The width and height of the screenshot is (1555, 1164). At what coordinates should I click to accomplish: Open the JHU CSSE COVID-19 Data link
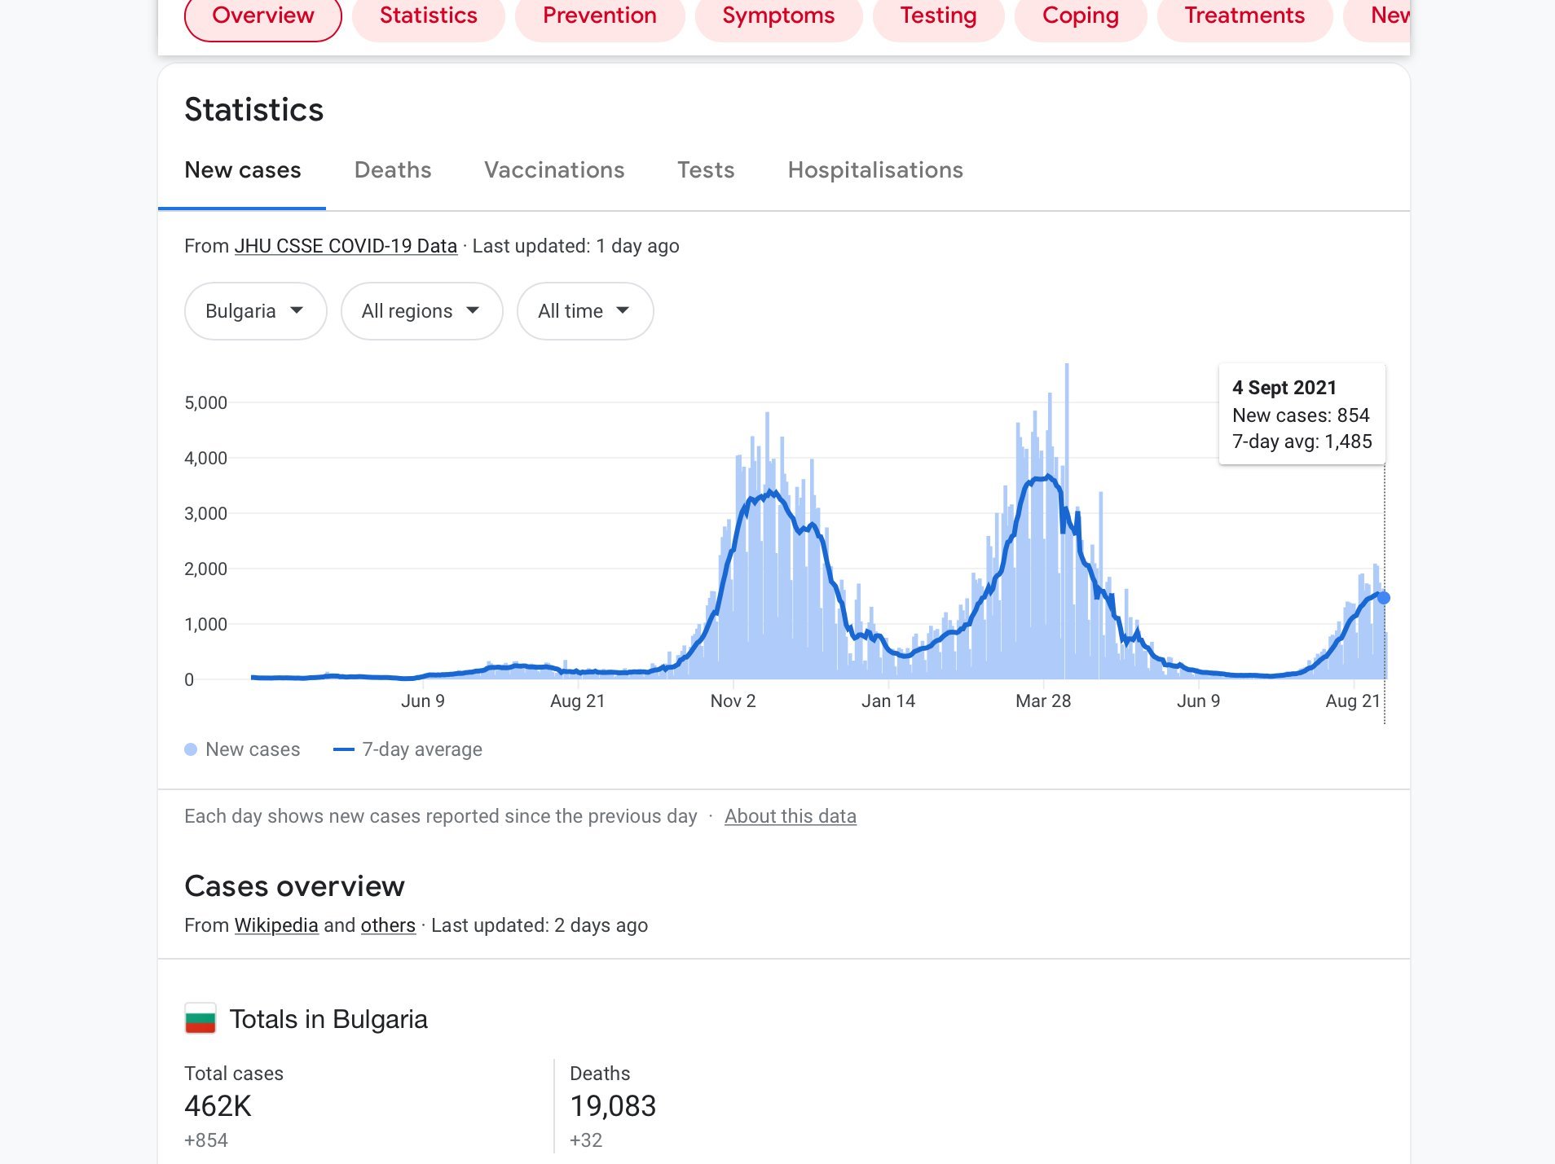pyautogui.click(x=346, y=246)
